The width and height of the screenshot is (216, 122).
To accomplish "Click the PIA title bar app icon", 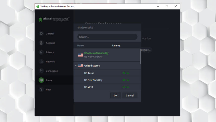I will [38, 6].
